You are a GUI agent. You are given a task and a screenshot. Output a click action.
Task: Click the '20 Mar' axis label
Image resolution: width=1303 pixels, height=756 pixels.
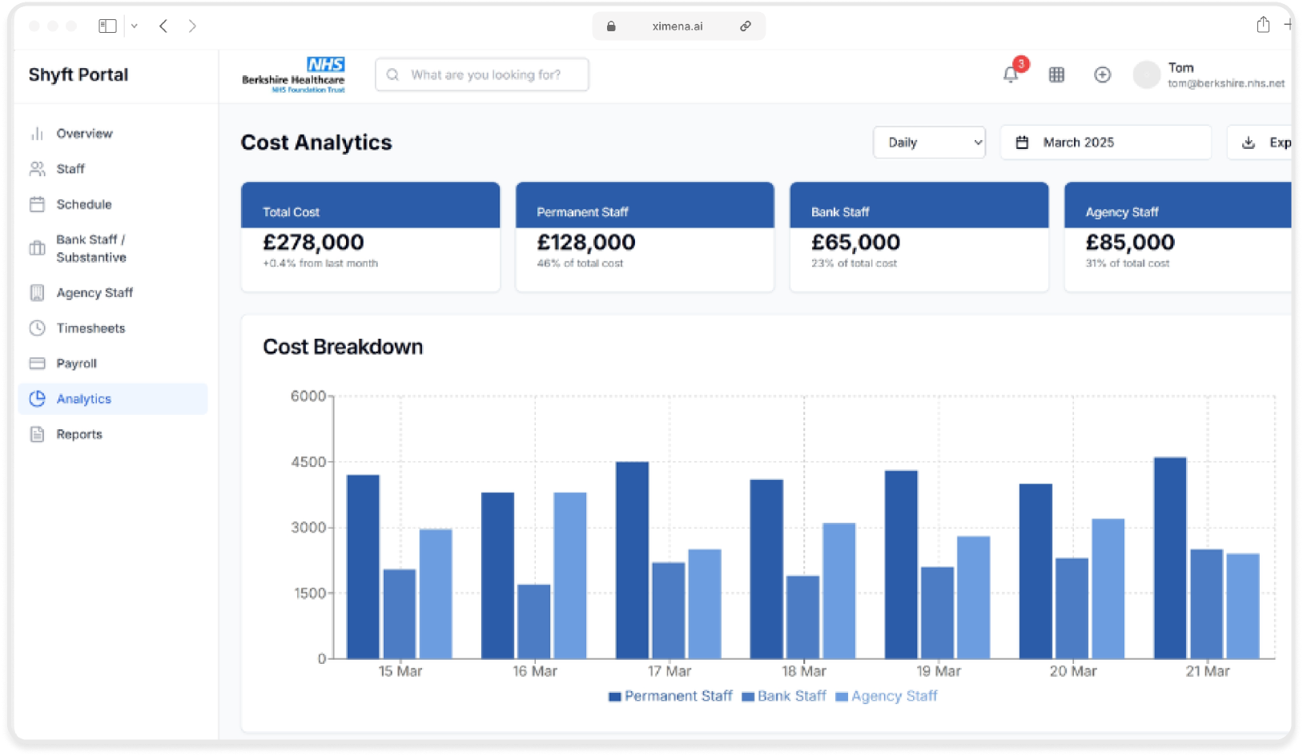point(1073,671)
